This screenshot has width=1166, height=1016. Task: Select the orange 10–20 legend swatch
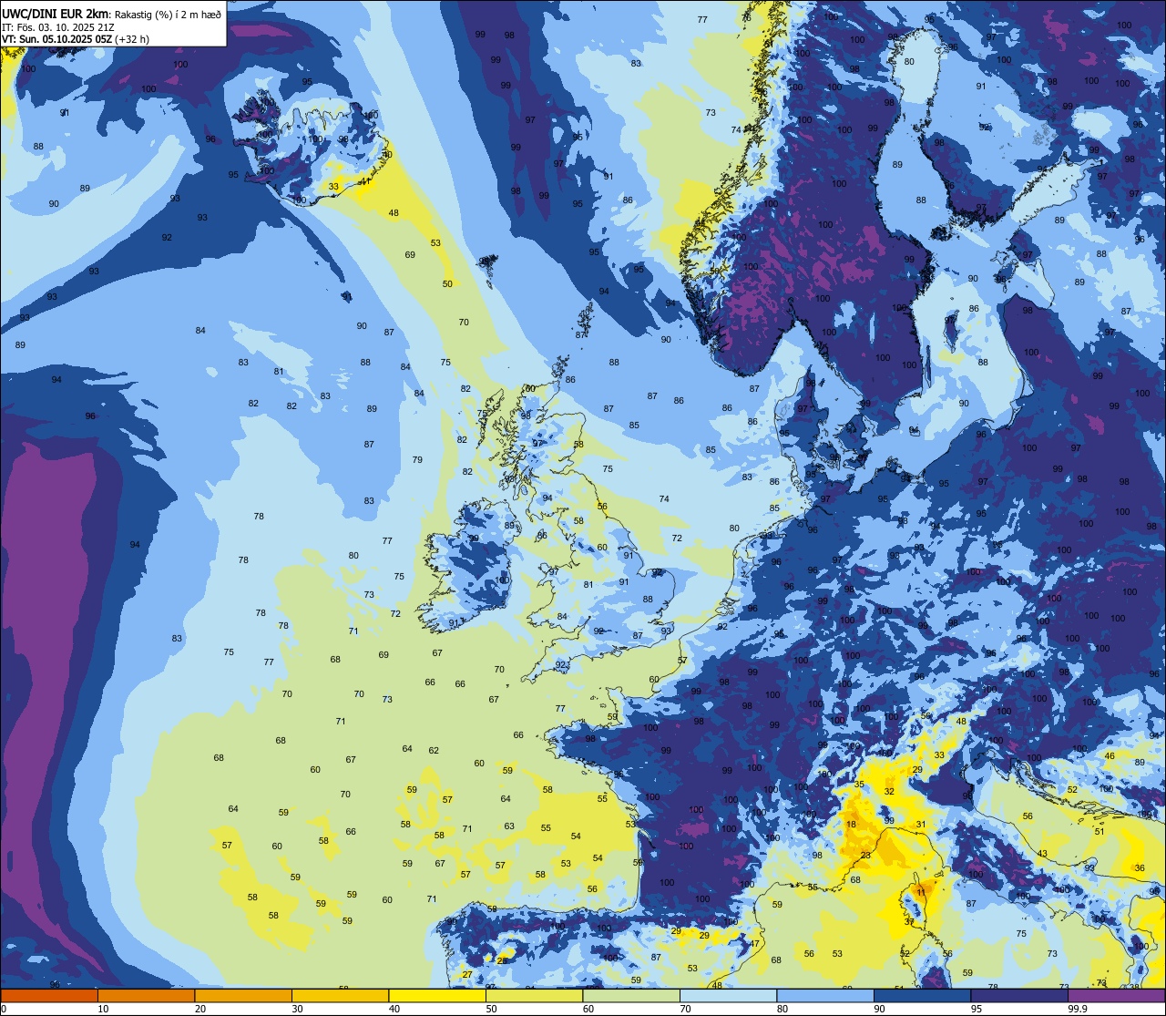(147, 995)
